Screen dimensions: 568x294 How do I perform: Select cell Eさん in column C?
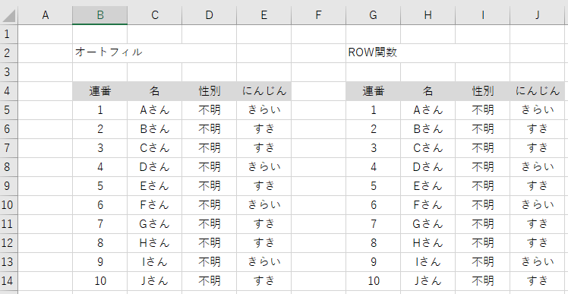pos(155,186)
